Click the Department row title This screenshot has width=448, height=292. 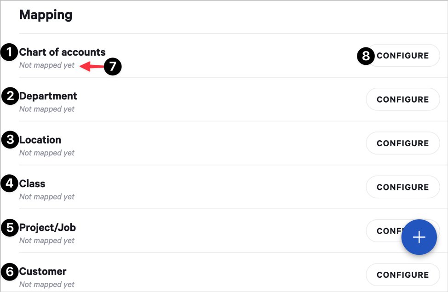48,96
